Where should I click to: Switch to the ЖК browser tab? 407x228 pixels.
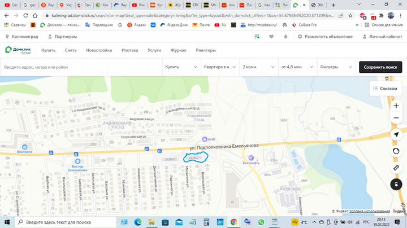pyautogui.click(x=318, y=5)
